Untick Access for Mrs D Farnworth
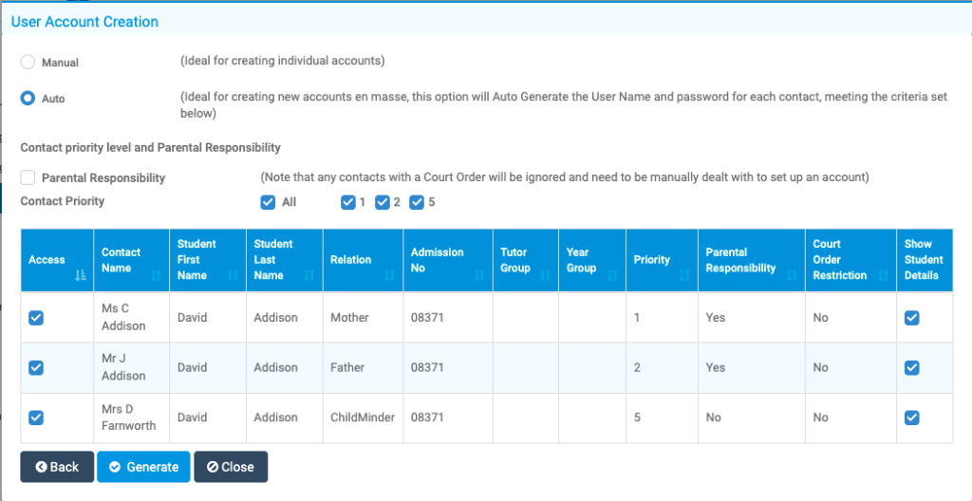972x501 pixels. click(36, 417)
